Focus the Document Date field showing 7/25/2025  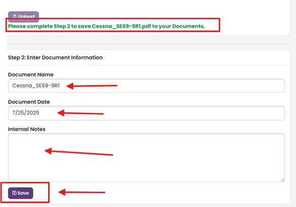[146, 113]
